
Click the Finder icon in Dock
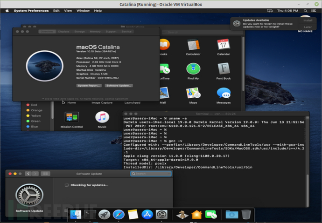(x=76, y=215)
